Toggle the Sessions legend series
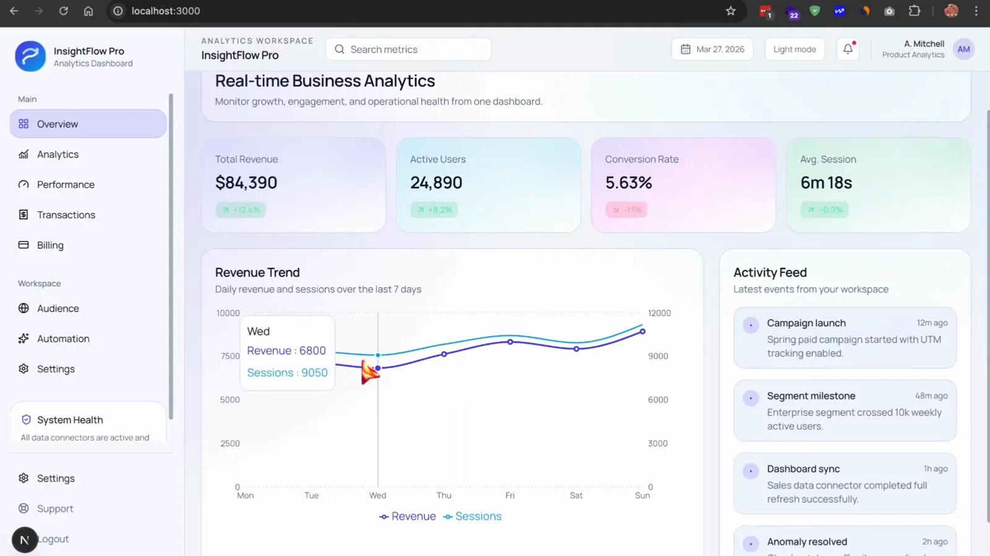Screen dimensions: 990x556 (472, 516)
